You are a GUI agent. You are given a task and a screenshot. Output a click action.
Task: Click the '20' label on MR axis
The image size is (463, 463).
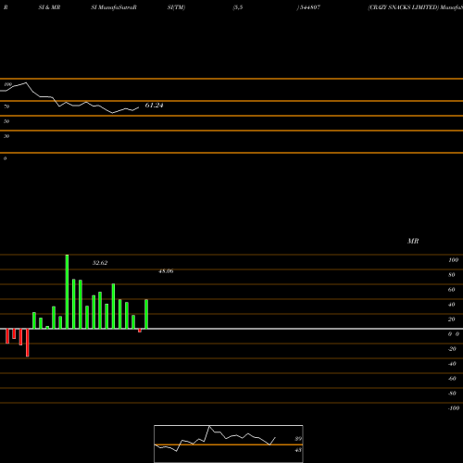pos(452,319)
